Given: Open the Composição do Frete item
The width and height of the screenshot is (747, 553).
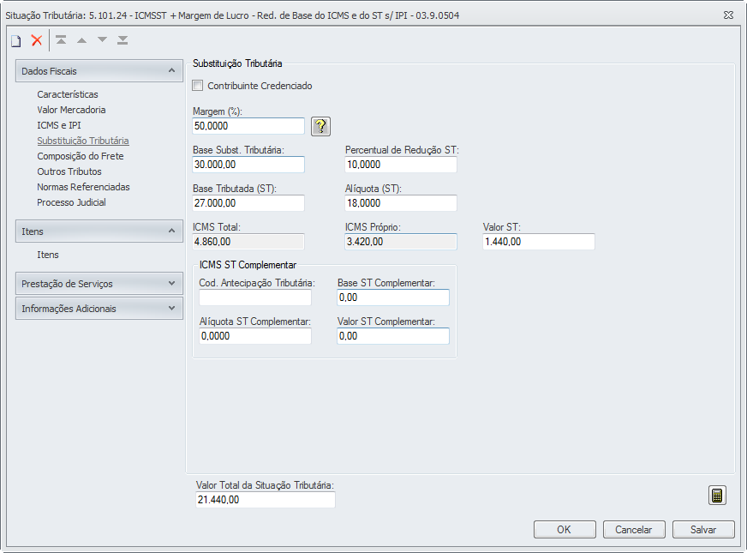Looking at the screenshot, I should point(81,156).
